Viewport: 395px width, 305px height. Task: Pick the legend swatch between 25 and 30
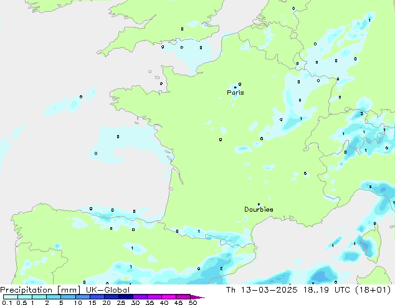click(125, 297)
